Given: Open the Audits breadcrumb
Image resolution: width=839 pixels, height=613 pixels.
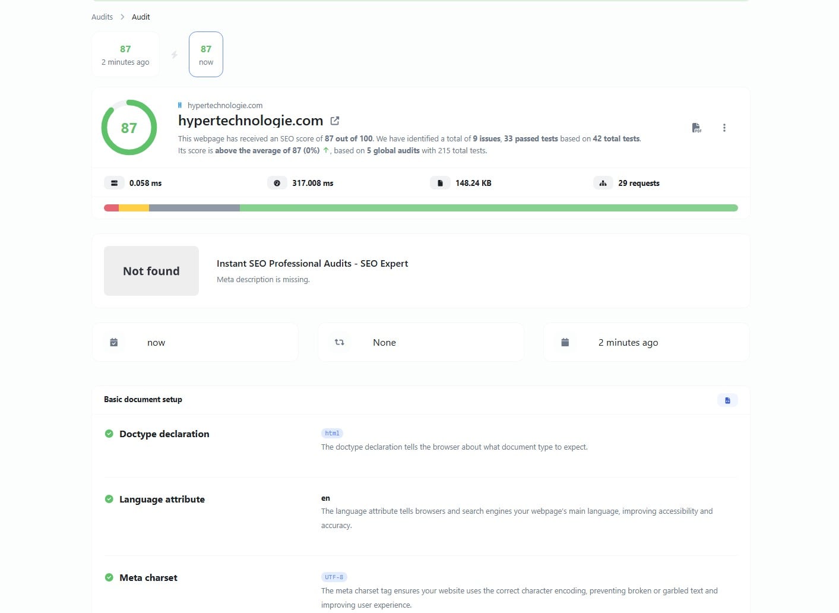Looking at the screenshot, I should click(102, 17).
